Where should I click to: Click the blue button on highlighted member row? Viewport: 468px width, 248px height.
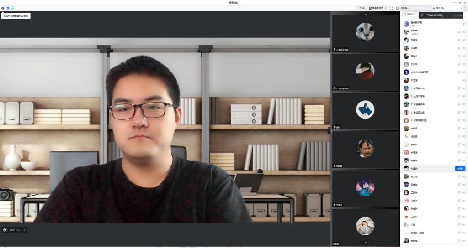click(460, 168)
